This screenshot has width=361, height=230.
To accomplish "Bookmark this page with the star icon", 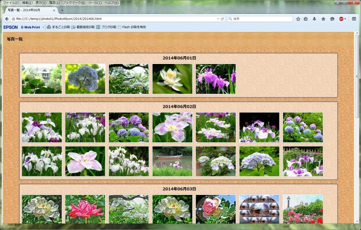I will [x=298, y=19].
